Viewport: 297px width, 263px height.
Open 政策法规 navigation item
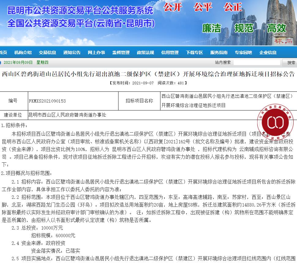point(145,52)
